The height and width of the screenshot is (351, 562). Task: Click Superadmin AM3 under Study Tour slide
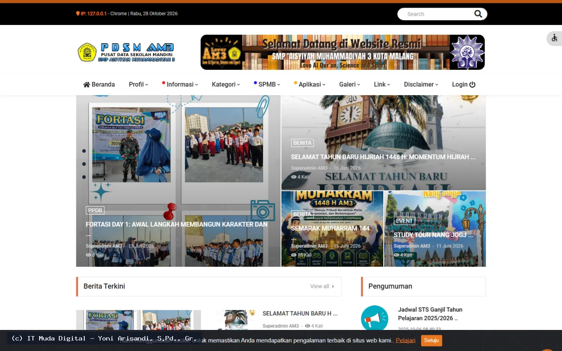coord(412,246)
